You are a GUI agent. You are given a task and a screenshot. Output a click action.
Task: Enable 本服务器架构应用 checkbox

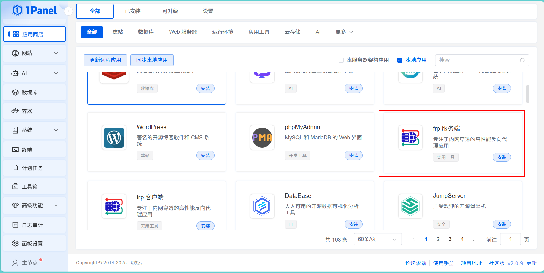click(x=341, y=60)
